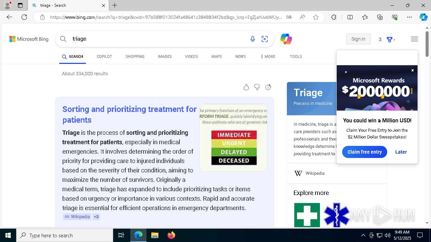
Task: Open File Explorer from taskbar
Action: coord(155,235)
